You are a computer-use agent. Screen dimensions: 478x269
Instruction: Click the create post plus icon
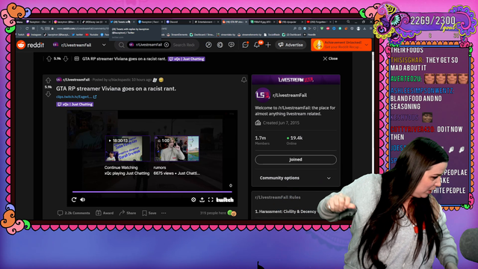[268, 45]
